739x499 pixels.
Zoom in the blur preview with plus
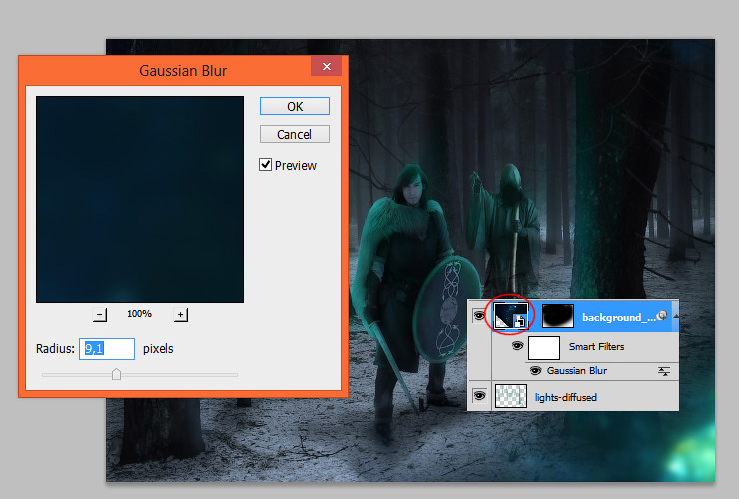coord(180,314)
